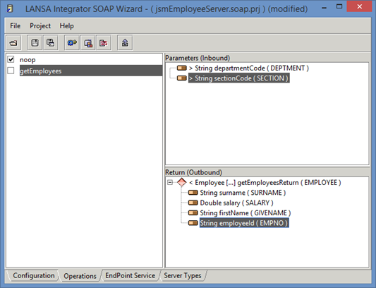Image resolution: width=376 pixels, height=288 pixels.
Task: Click the window with colored blocks icon
Action: [88, 43]
